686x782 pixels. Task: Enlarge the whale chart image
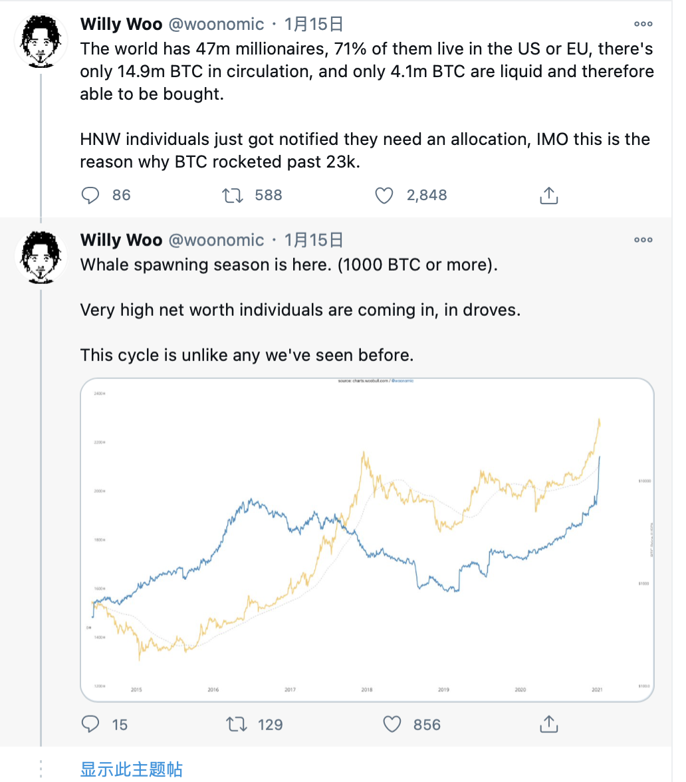coord(367,540)
